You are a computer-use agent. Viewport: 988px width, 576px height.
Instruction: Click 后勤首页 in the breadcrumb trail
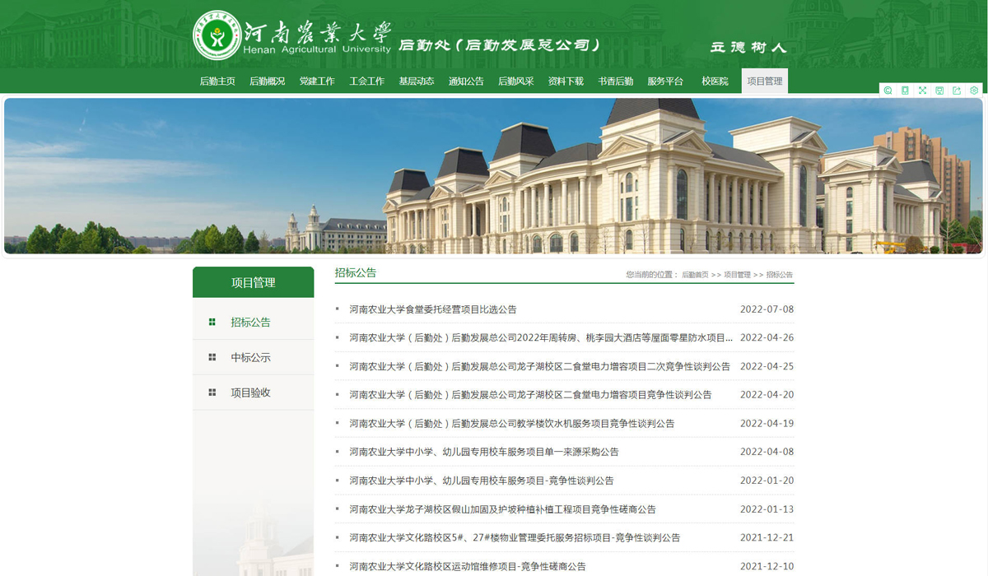(695, 275)
